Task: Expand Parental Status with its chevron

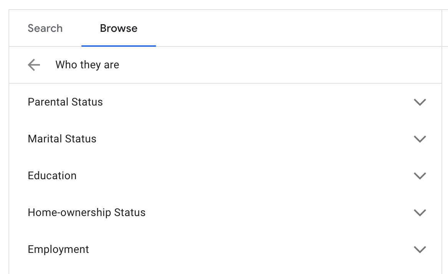Action: pos(420,102)
